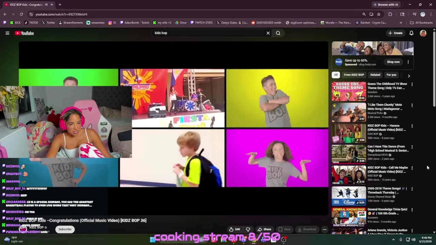Viewport: 436px width, 245px height.
Task: Open Call Me Maybe video title
Action: pyautogui.click(x=388, y=169)
